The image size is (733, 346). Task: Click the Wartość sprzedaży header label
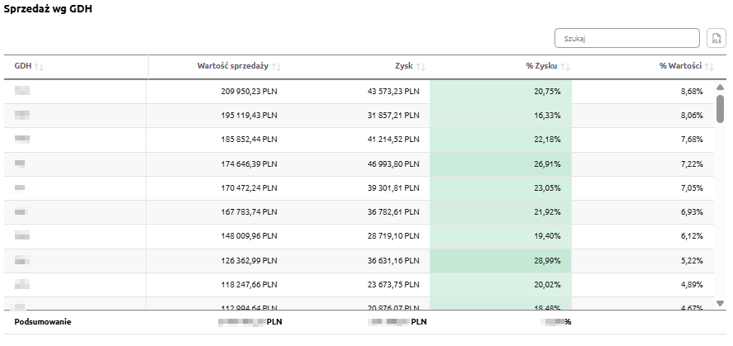pos(232,66)
